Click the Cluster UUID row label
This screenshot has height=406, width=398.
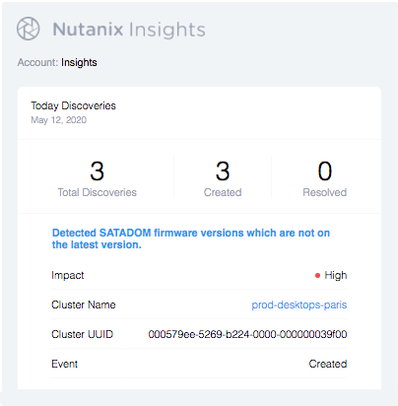82,334
